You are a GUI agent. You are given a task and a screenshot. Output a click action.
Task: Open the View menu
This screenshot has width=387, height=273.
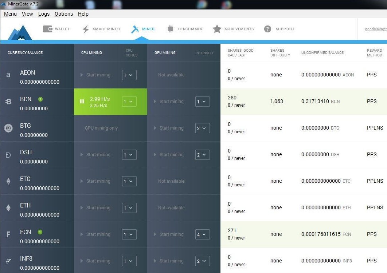tap(27, 14)
